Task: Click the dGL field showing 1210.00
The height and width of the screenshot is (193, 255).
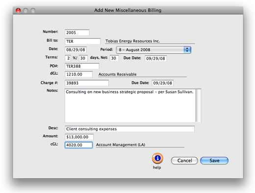Action: pos(78,74)
